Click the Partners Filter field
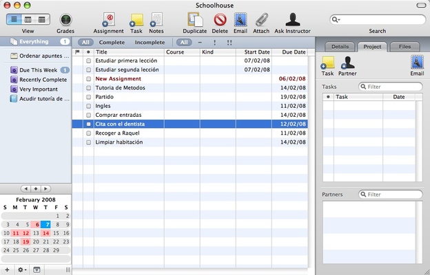Image resolution: width=430 pixels, height=275 pixels. point(391,195)
